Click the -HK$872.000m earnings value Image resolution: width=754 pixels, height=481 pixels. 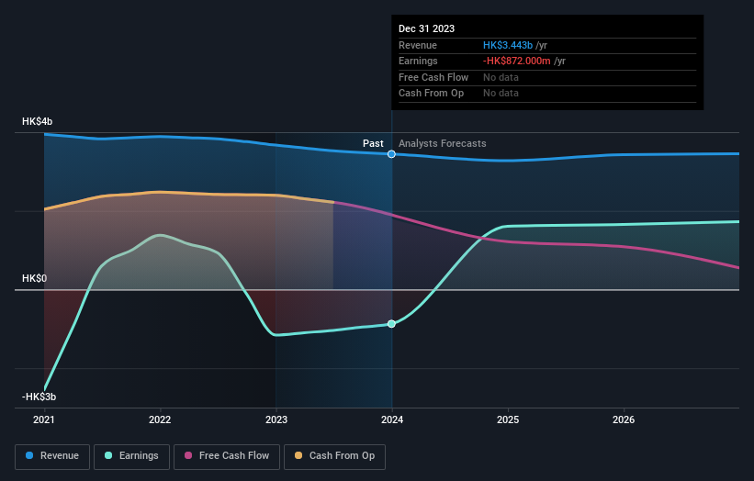click(x=517, y=61)
